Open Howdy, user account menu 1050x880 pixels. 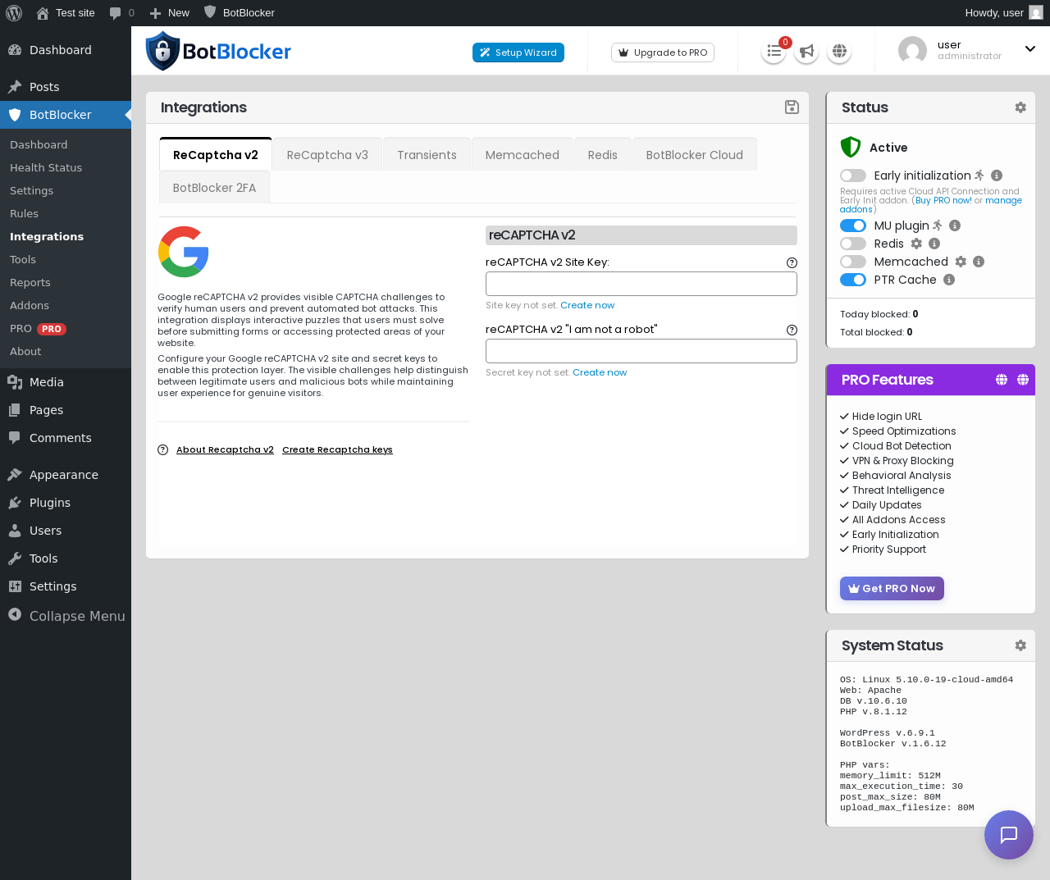click(1004, 12)
